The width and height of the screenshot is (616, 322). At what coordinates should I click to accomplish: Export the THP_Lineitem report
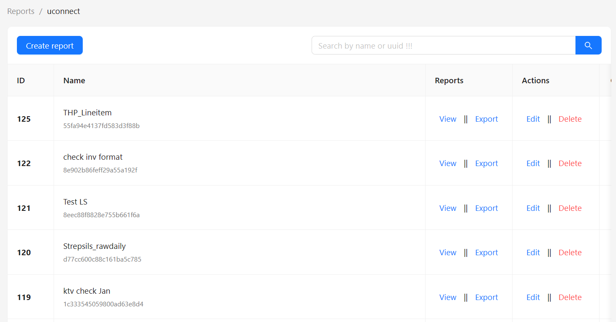coord(486,119)
